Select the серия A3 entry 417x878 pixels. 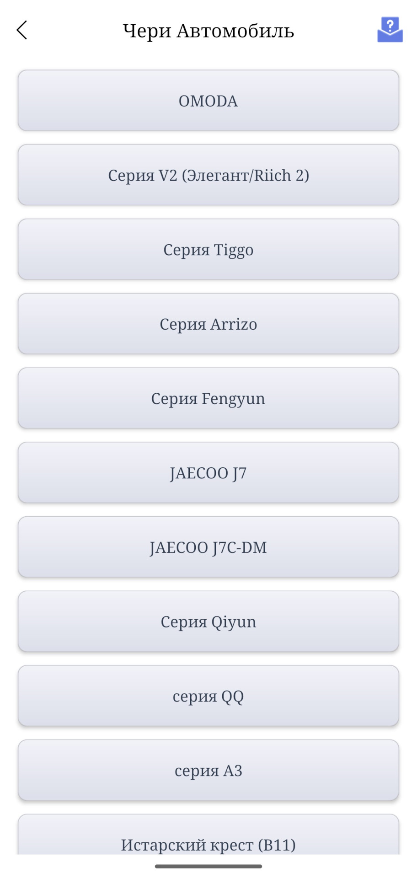coord(208,771)
